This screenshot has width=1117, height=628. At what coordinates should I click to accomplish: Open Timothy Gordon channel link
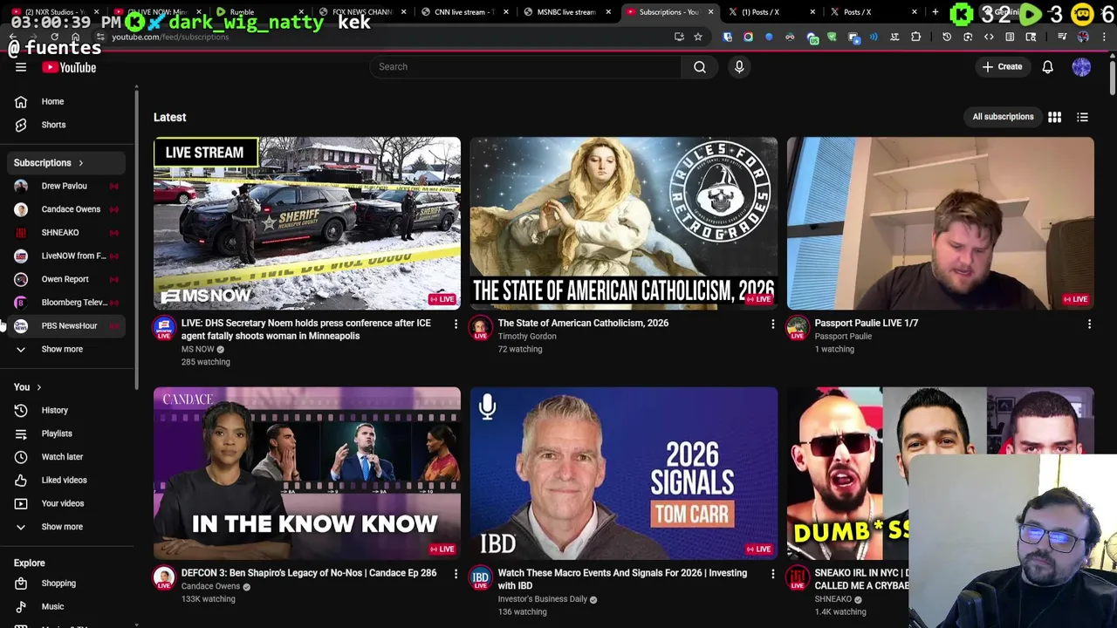tap(526, 336)
